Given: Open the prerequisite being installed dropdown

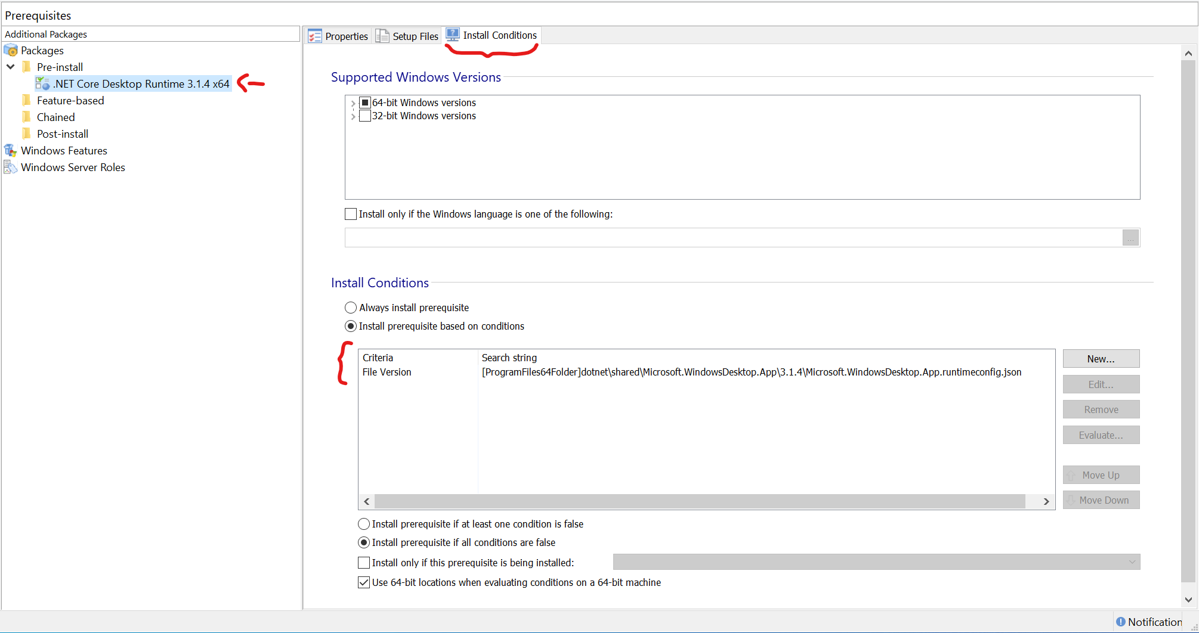Looking at the screenshot, I should point(1132,562).
